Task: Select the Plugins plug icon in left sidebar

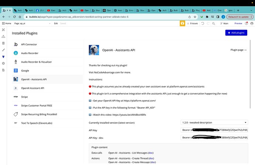Action: (3, 57)
